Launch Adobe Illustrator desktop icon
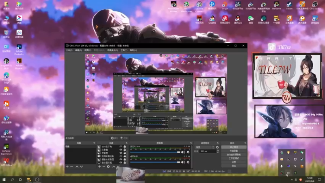325x183 pixels. (x=19, y=64)
